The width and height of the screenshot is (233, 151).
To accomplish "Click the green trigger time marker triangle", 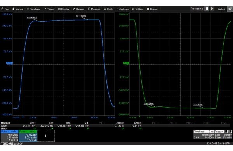I will [139, 117].
